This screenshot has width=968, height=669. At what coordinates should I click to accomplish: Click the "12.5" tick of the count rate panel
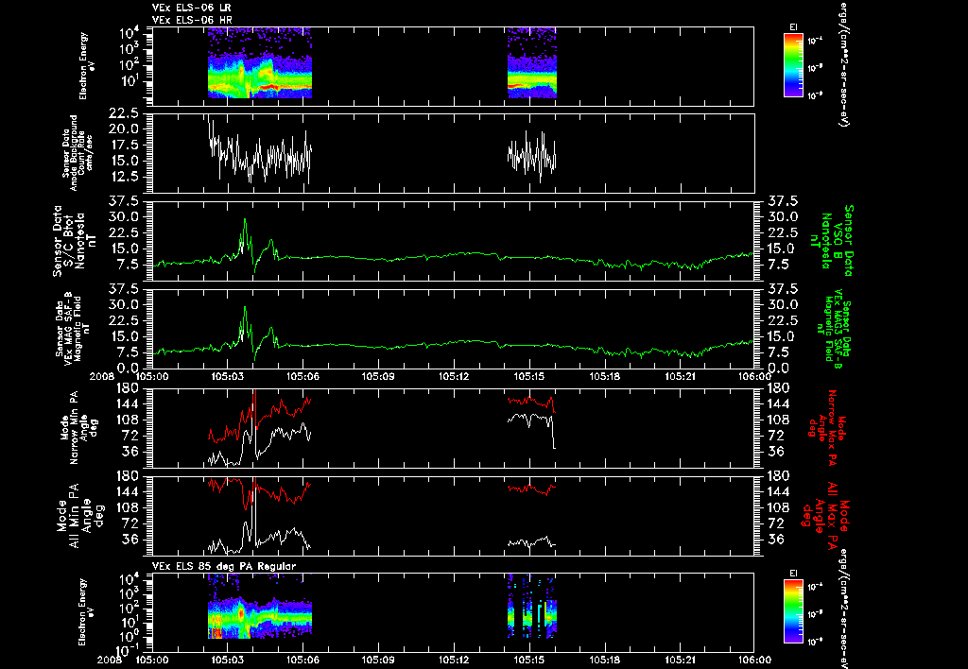point(124,177)
